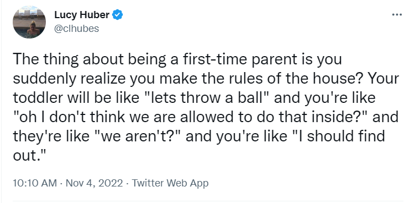Click the final word "out." of tweet
The image size is (415, 203).
point(28,156)
